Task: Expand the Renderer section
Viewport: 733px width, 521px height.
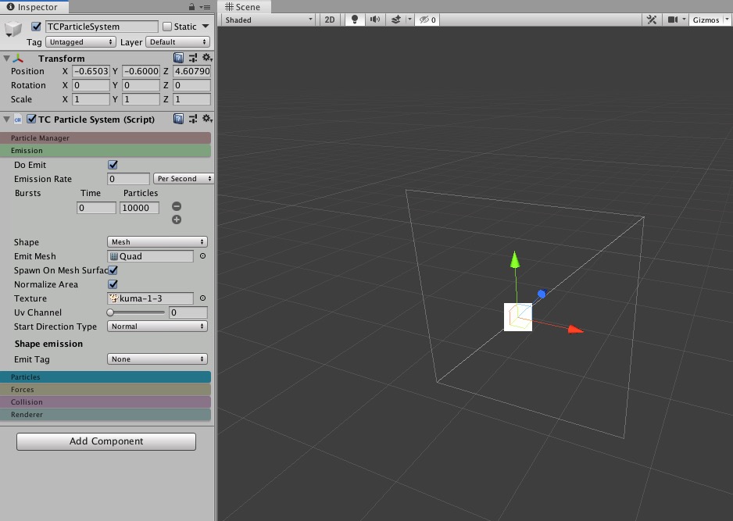Action: coord(105,415)
